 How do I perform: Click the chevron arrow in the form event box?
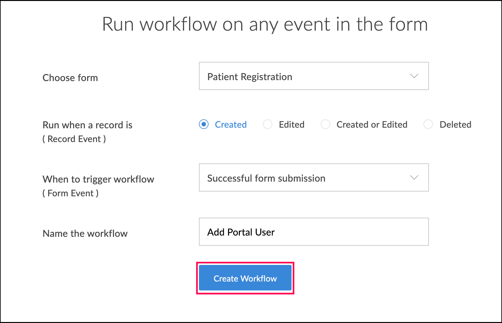tap(414, 178)
